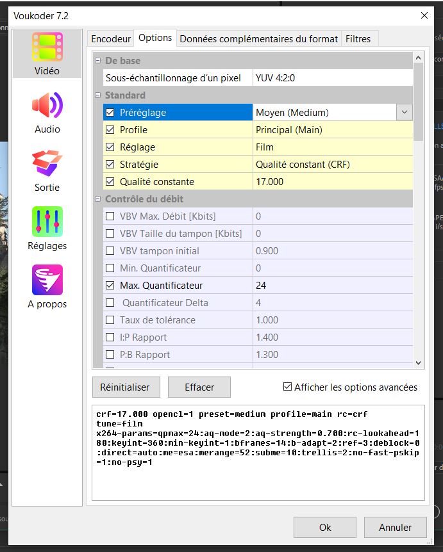Enable VBV tampon initial checkbox
The image size is (443, 552).
(110, 250)
